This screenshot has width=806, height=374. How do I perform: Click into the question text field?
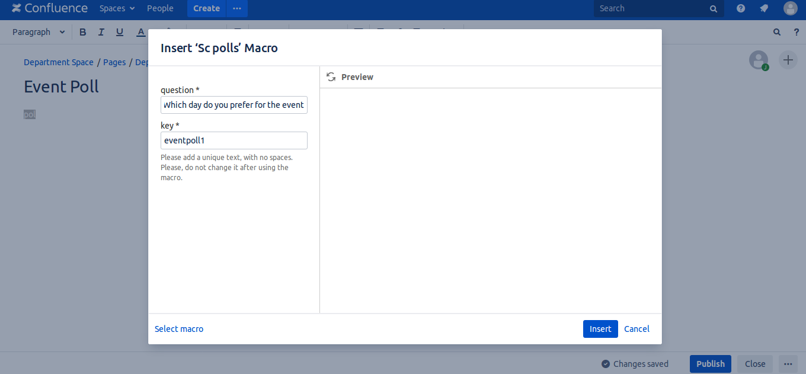coord(234,105)
